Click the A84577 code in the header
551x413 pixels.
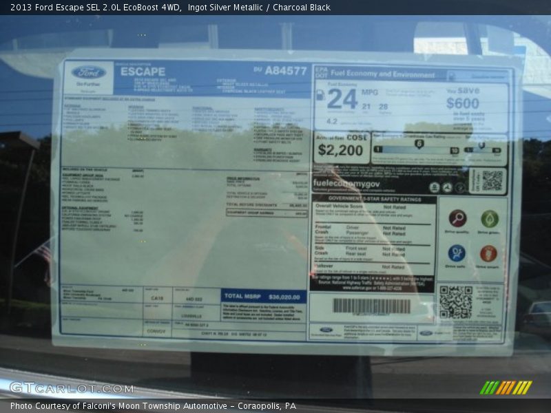286,71
